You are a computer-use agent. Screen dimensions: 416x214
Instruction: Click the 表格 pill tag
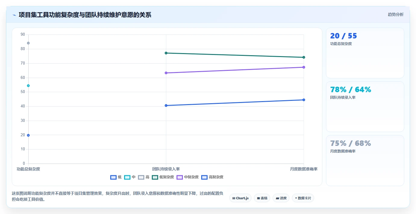[262, 198]
